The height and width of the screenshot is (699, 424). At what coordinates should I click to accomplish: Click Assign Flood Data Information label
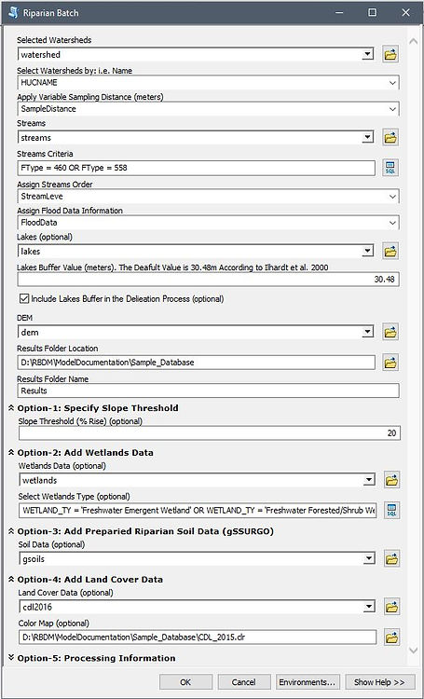click(x=70, y=211)
